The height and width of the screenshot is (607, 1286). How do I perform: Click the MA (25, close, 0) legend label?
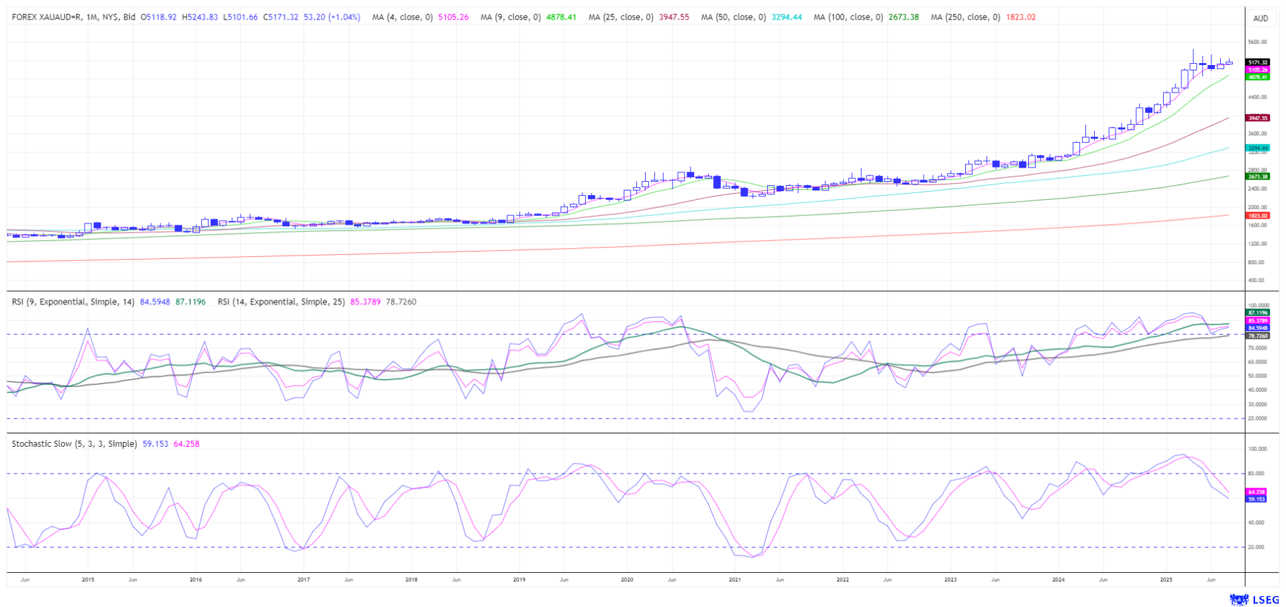(x=620, y=17)
